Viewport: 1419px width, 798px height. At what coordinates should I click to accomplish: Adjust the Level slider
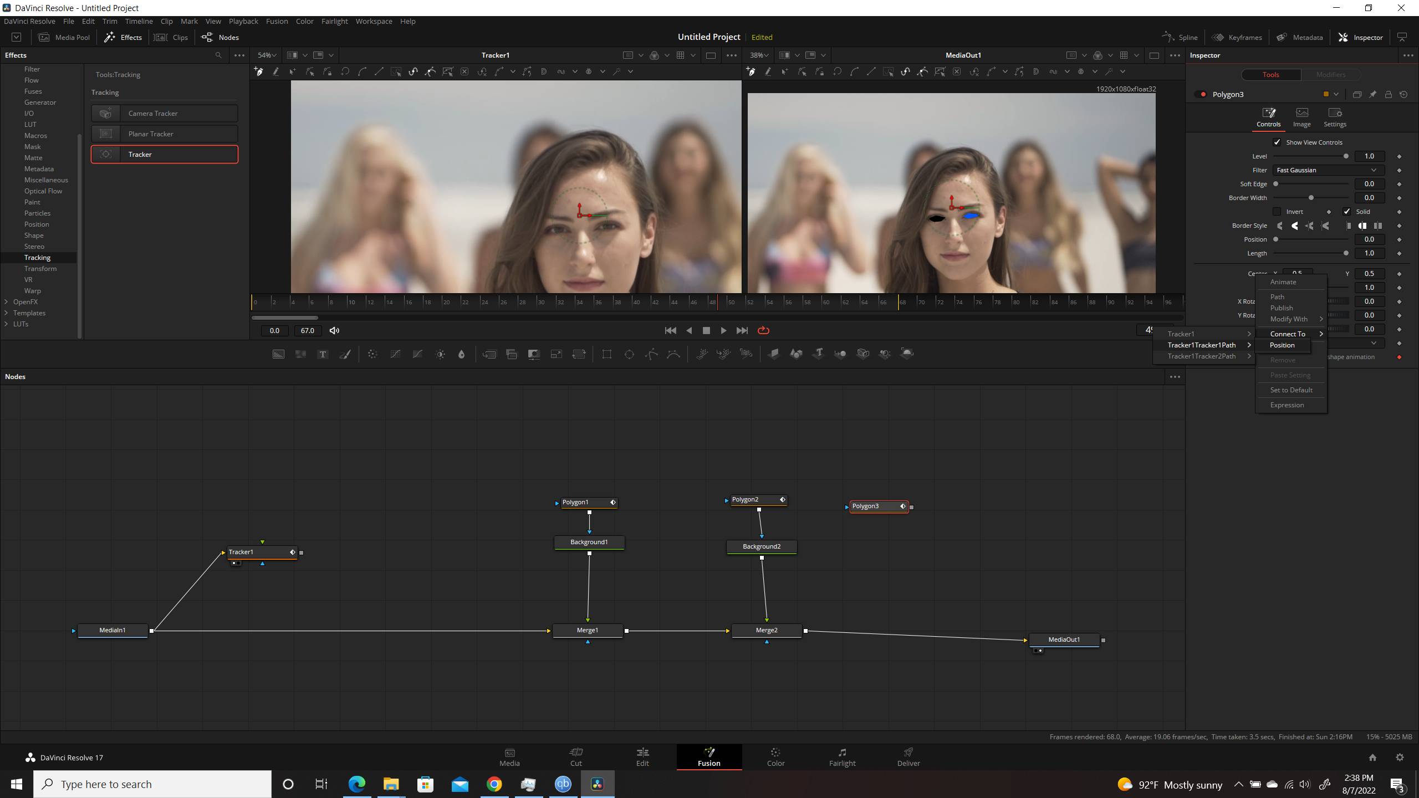[x=1310, y=156]
